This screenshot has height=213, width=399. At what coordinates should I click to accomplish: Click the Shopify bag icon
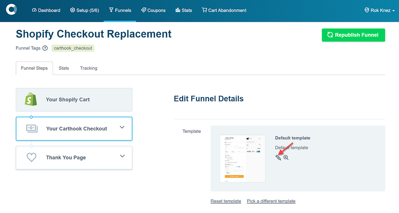pos(31,99)
